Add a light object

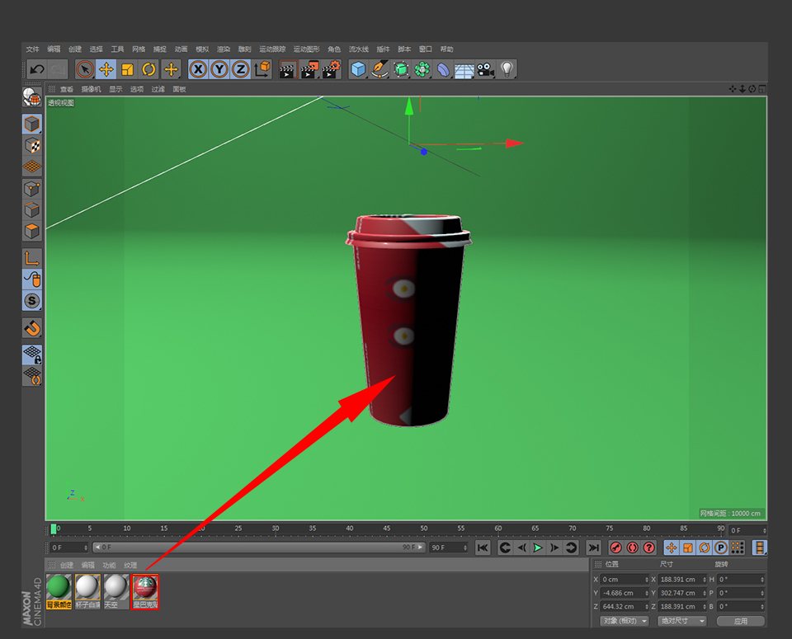tap(507, 70)
